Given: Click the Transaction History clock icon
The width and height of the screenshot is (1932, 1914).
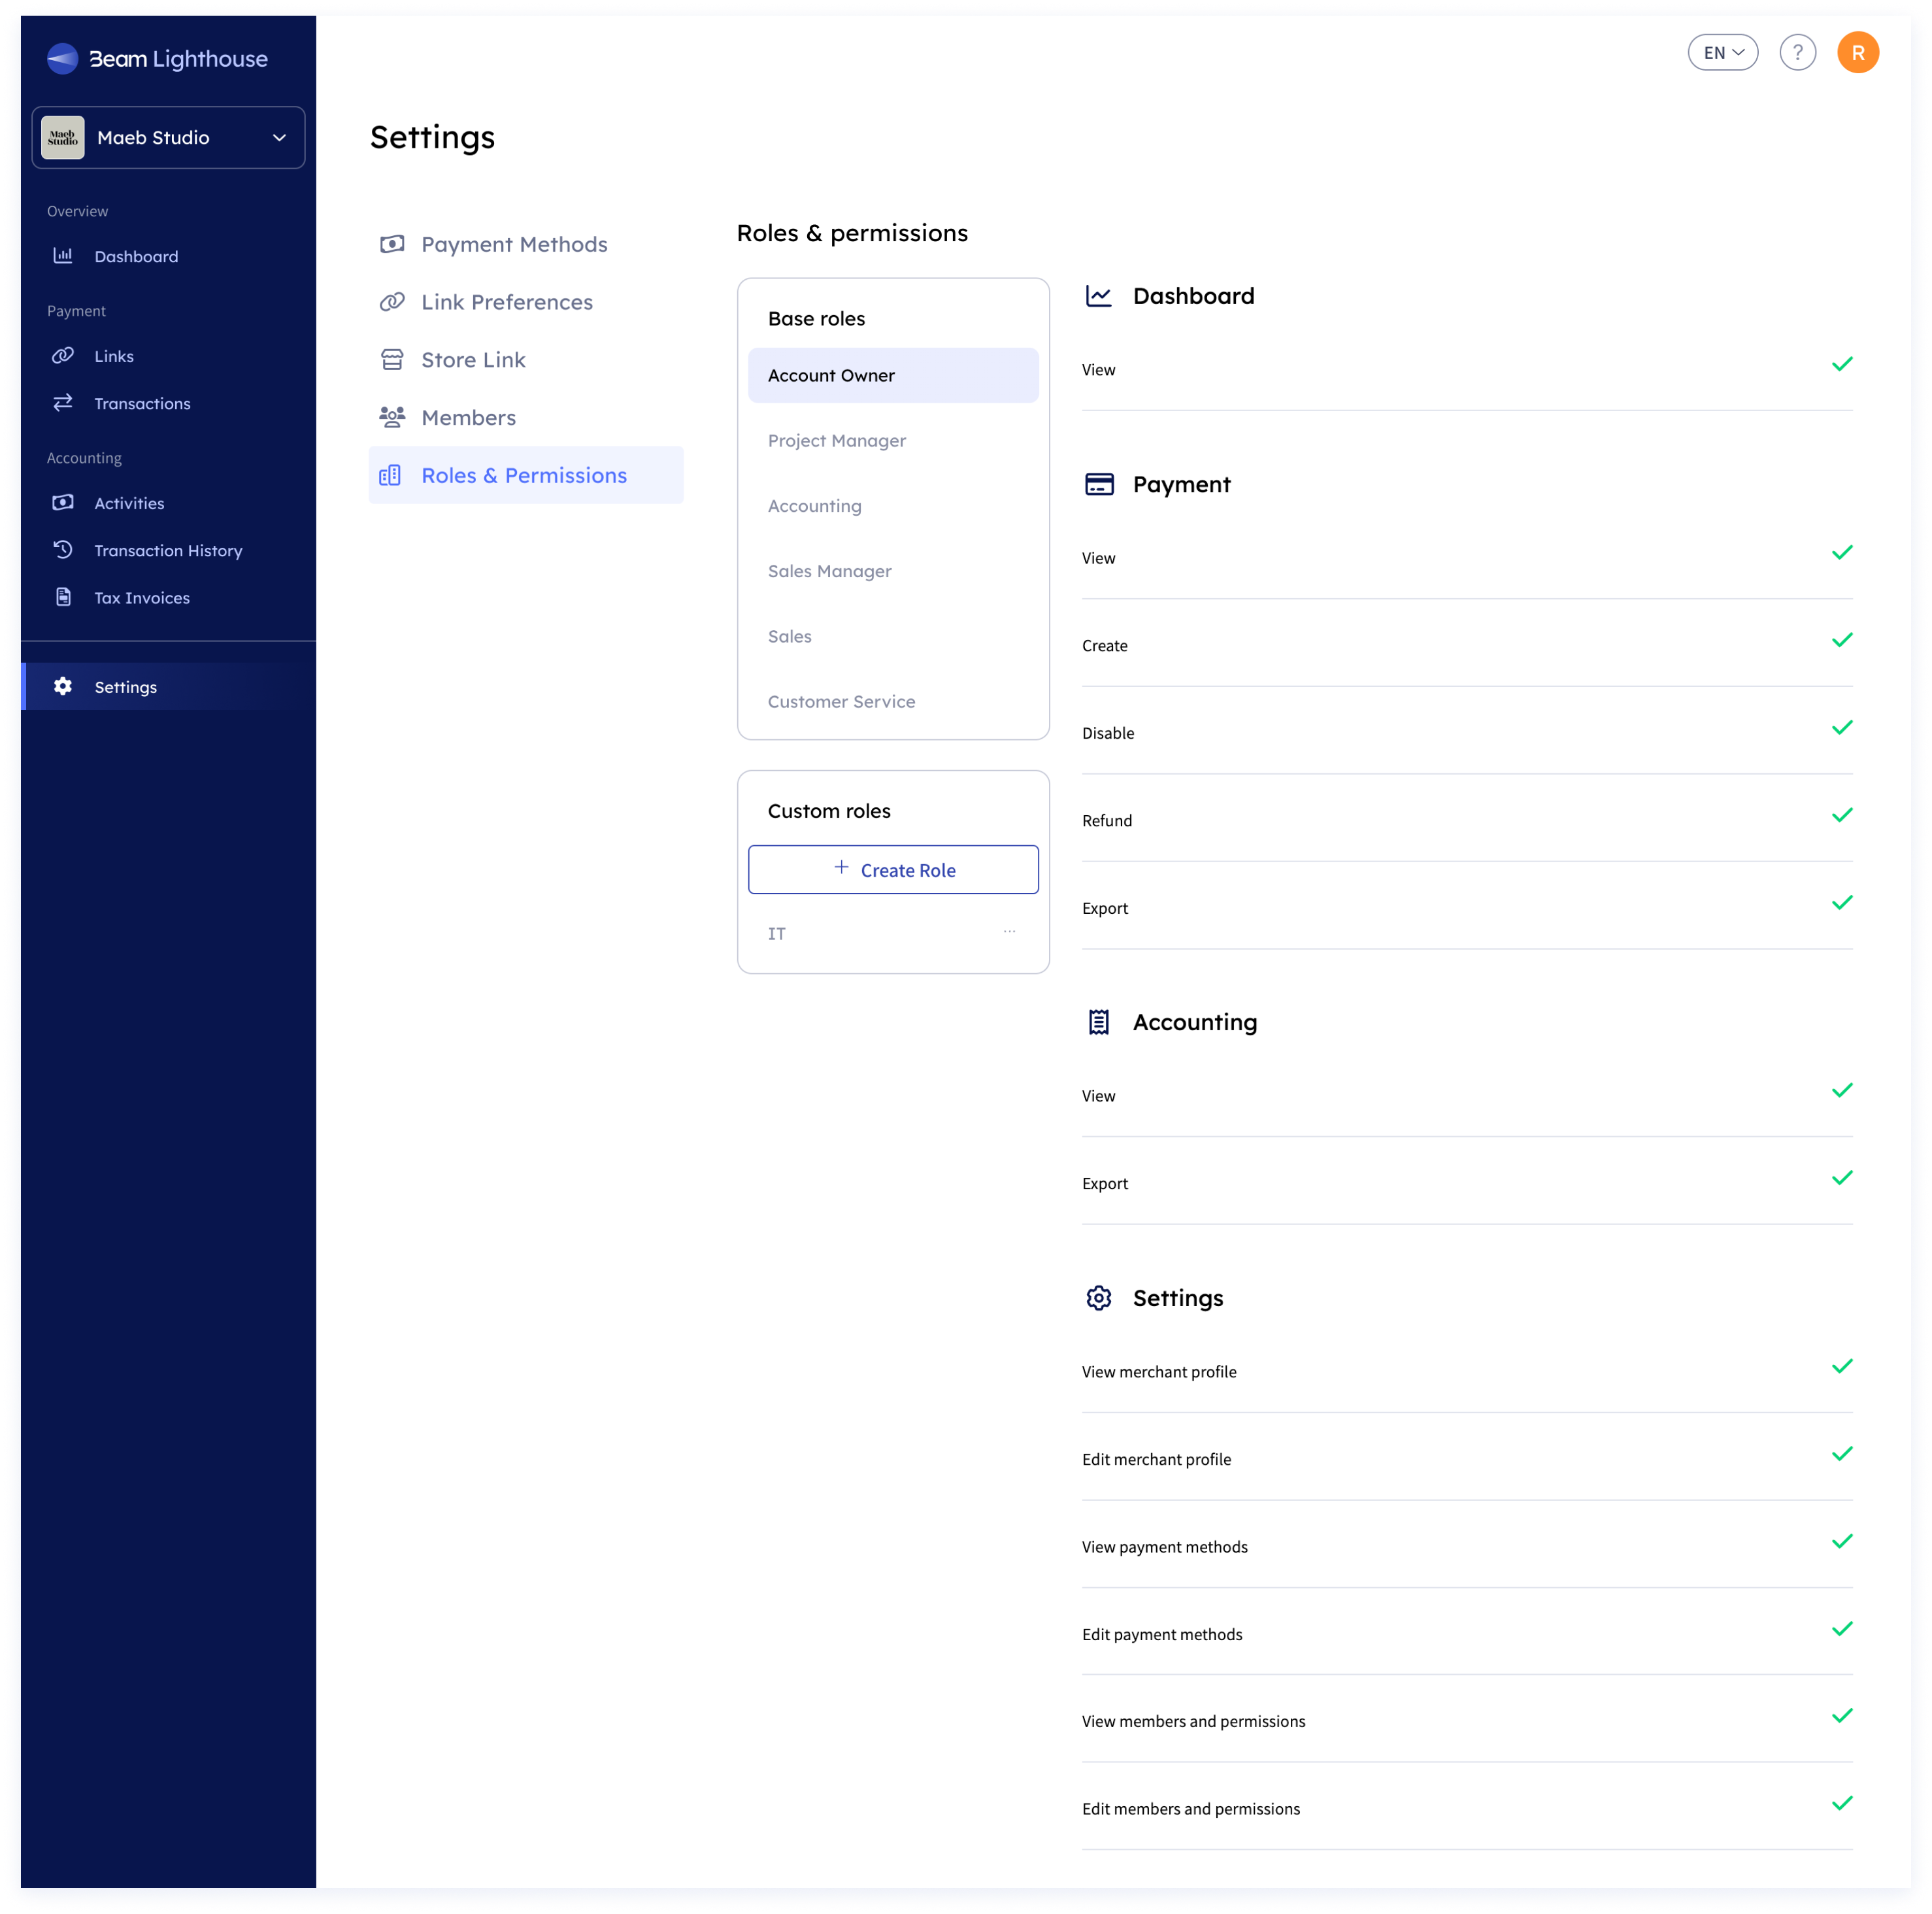Looking at the screenshot, I should point(63,550).
